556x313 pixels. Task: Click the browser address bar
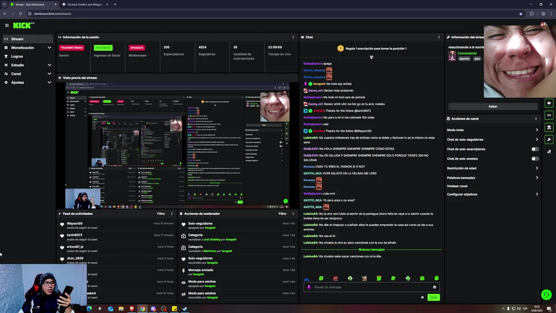(x=274, y=13)
